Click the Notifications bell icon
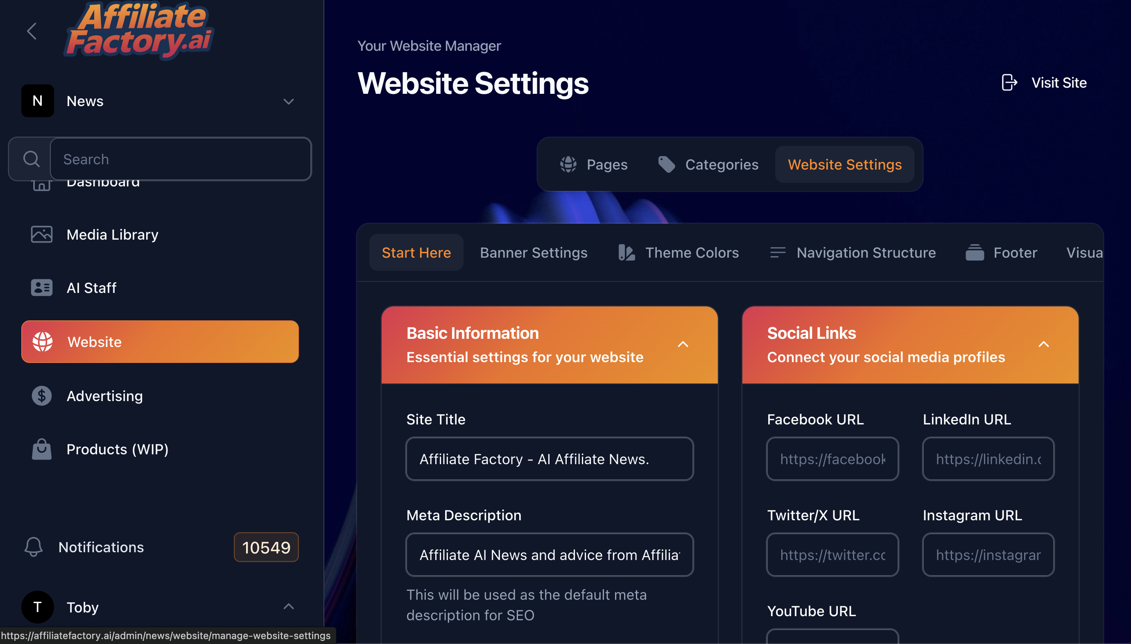 click(x=34, y=547)
